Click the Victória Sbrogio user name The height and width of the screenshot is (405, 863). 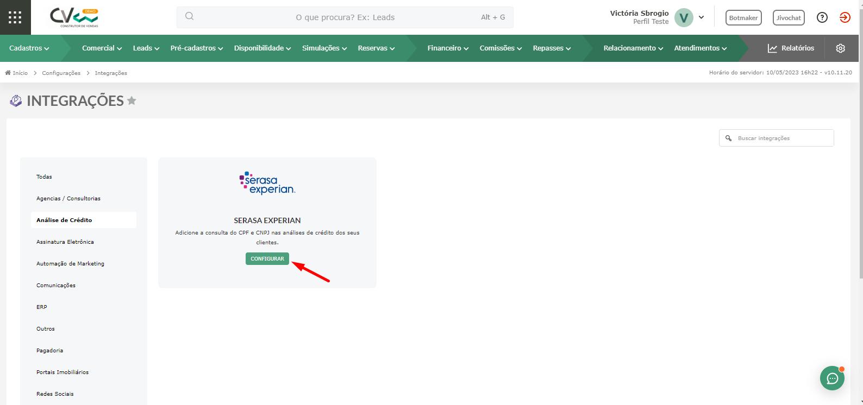[639, 13]
